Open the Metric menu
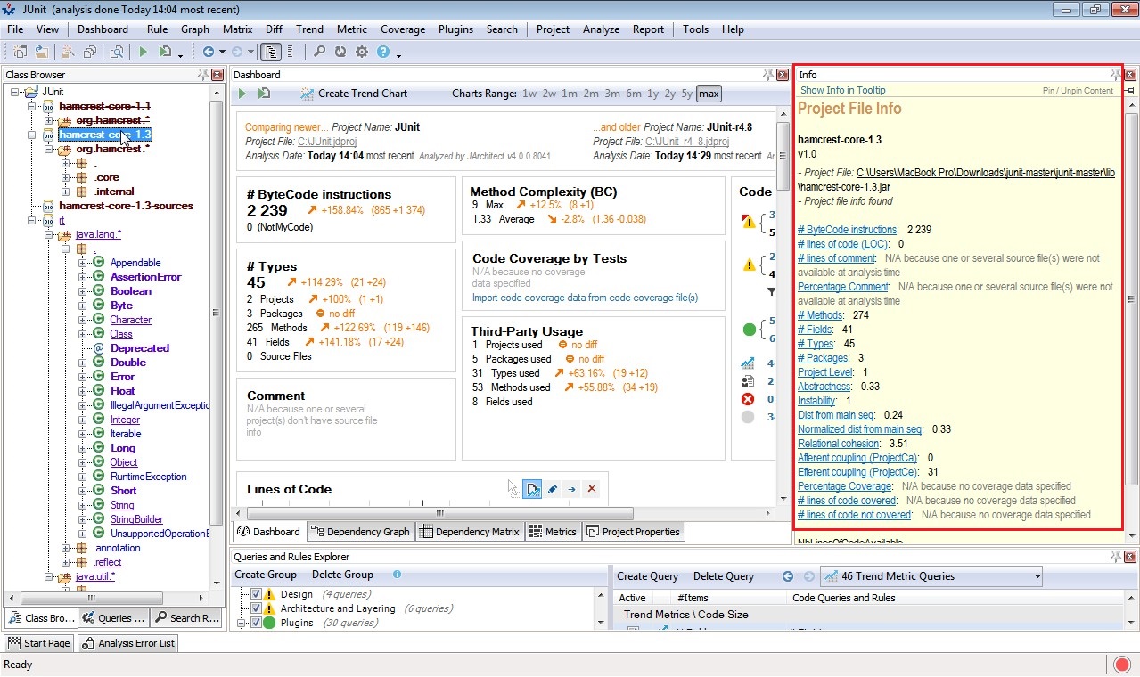Screen dimensions: 1140x677 click(x=352, y=29)
